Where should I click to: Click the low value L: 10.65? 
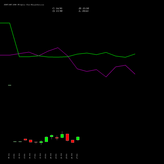(x=84, y=11)
